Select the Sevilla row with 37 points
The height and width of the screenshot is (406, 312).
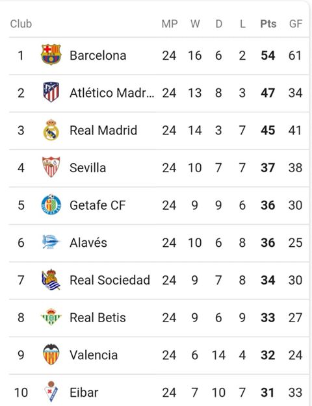pyautogui.click(x=159, y=168)
